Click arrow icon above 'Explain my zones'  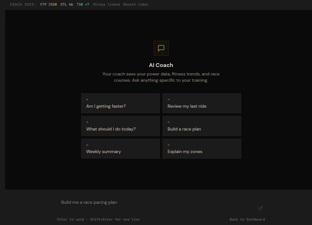[x=169, y=145]
